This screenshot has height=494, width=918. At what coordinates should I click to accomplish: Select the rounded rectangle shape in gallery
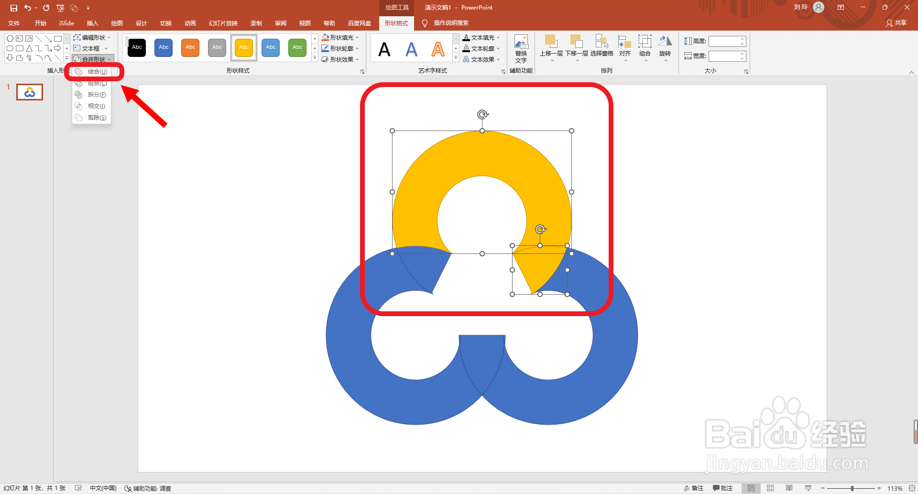click(20, 48)
